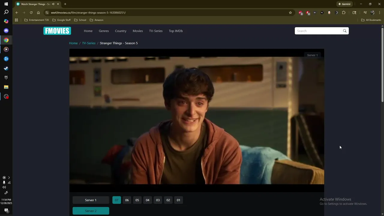Open the microphone tray icon

tap(4, 182)
